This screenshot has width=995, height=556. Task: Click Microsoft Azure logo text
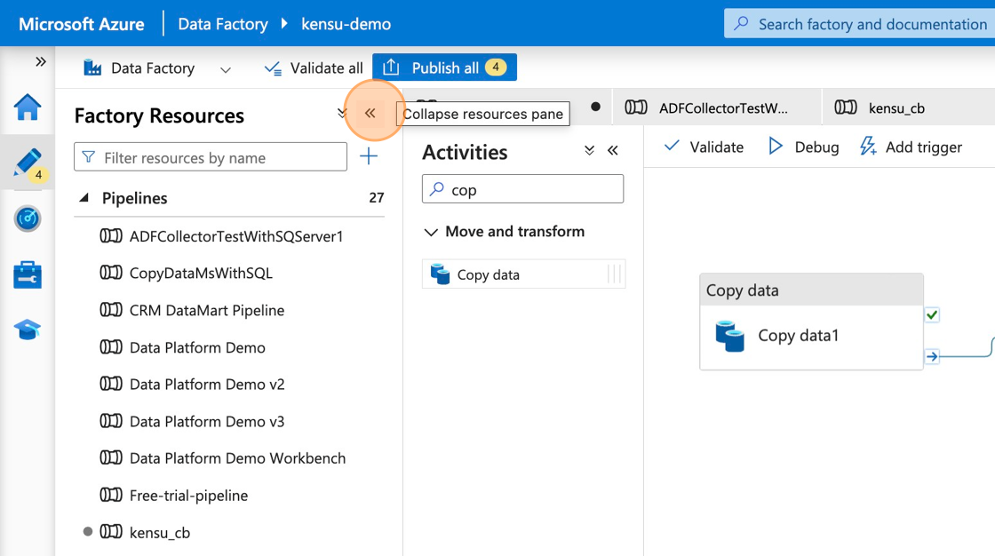pos(81,24)
